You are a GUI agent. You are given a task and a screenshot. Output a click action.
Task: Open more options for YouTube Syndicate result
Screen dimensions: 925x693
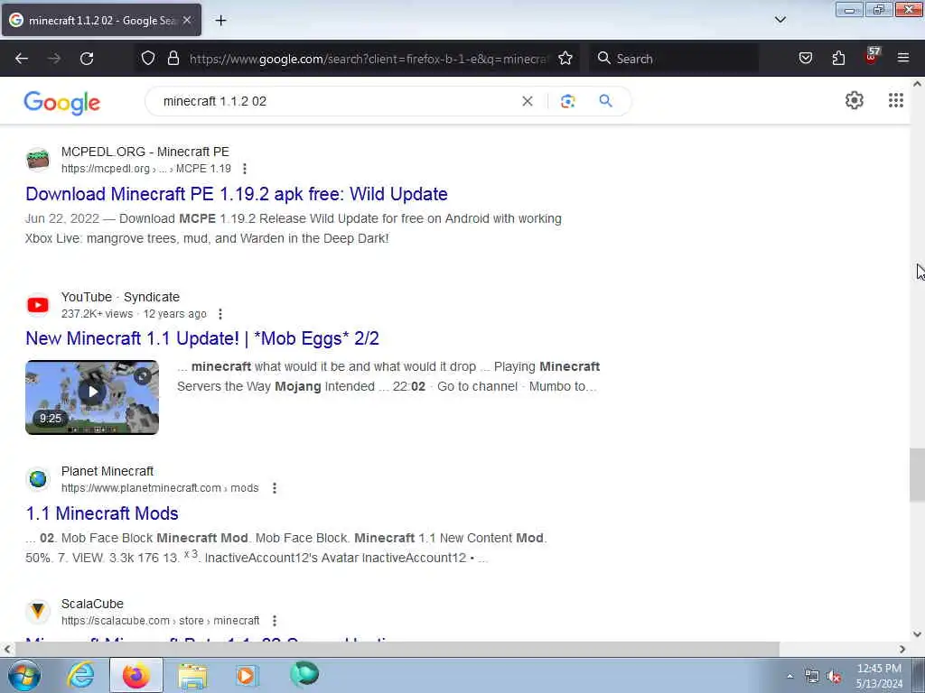pyautogui.click(x=220, y=314)
